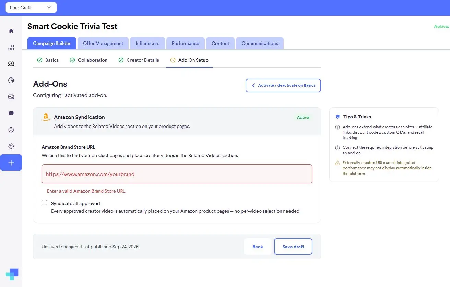This screenshot has width=450, height=287.
Task: Click the plus button in sidebar
Action: (x=11, y=163)
